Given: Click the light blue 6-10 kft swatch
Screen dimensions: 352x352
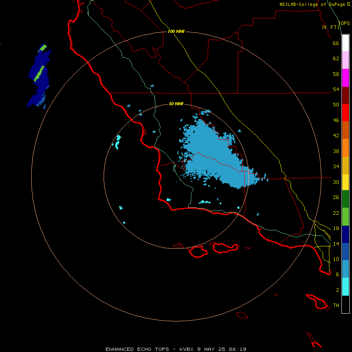Looking at the screenshot, I should click(x=345, y=269).
